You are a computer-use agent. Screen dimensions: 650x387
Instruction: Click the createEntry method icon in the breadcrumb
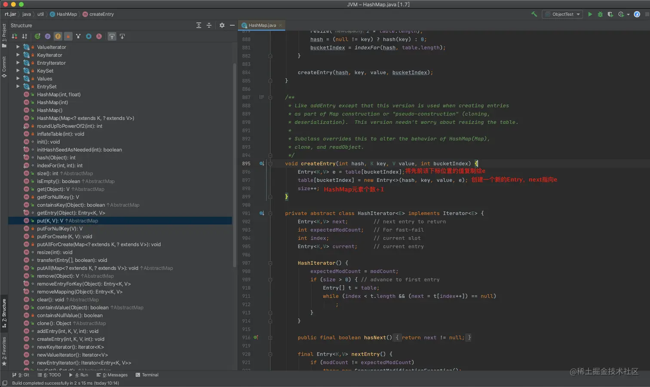[85, 14]
